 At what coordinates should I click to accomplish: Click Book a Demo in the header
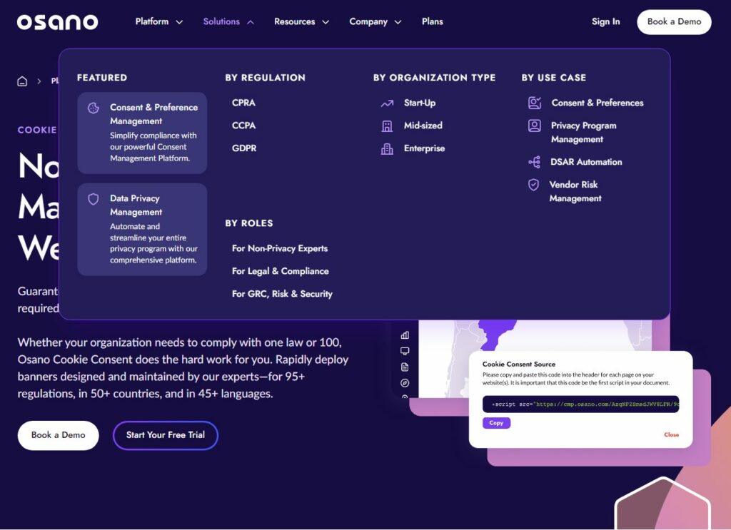[x=674, y=22]
